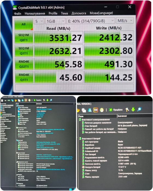Open the NVMe SAMSUNG disk device link
Screen dimensions: 153x191
click(x=51, y=169)
